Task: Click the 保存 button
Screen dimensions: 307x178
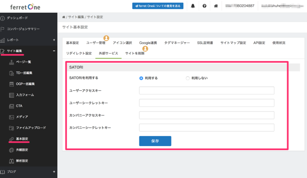Action: point(155,141)
